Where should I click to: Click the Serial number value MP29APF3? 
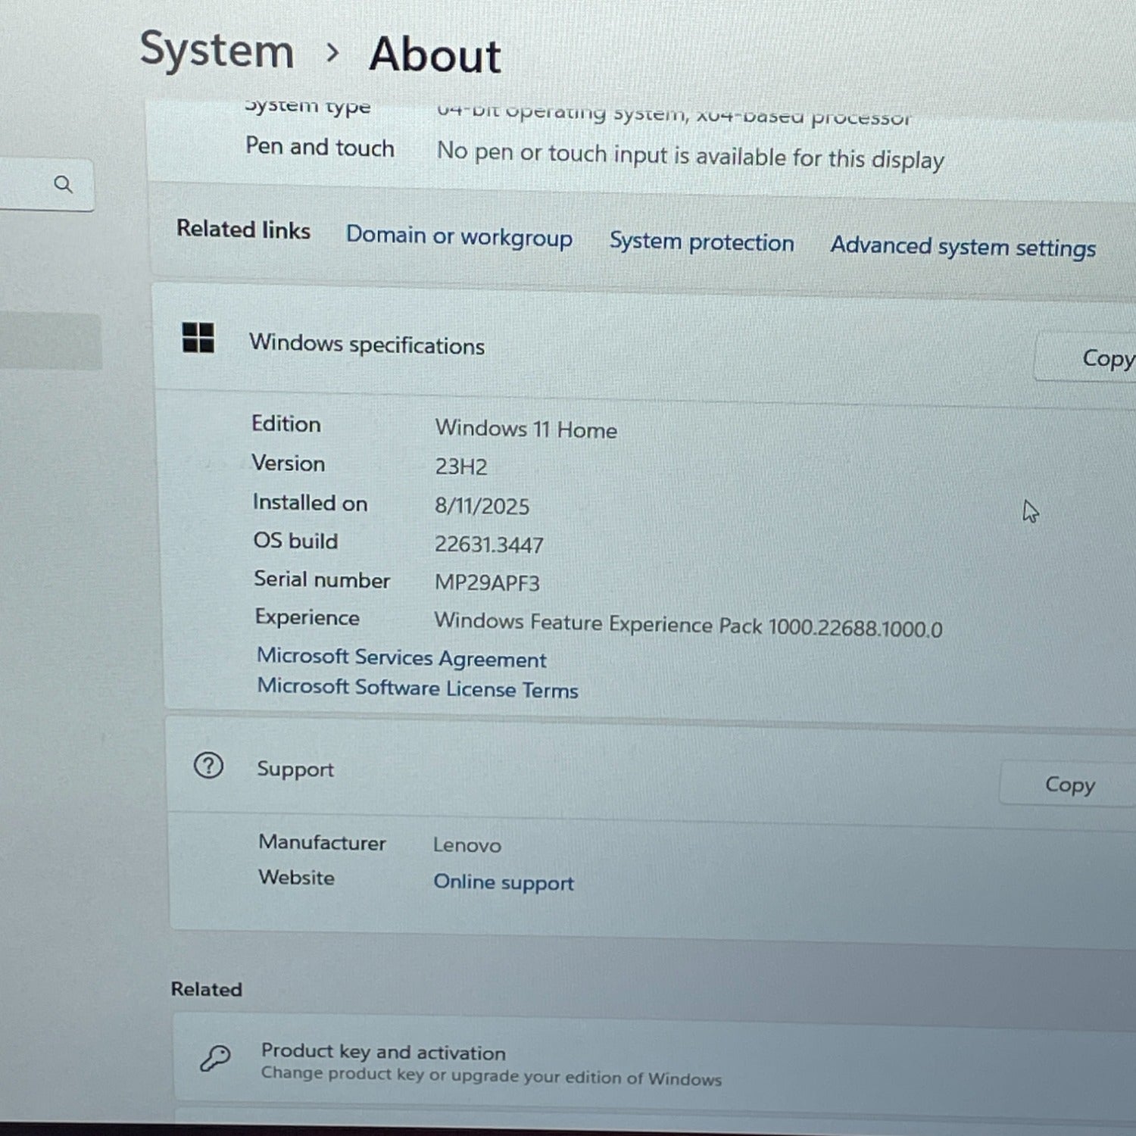pyautogui.click(x=487, y=582)
